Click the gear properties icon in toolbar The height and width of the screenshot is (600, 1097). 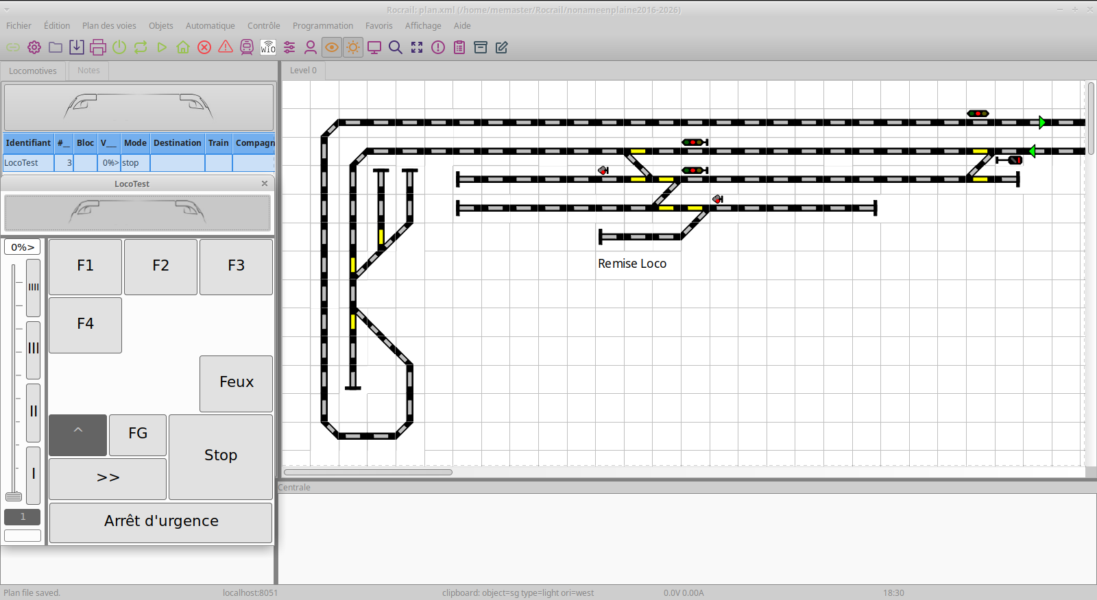(x=34, y=47)
